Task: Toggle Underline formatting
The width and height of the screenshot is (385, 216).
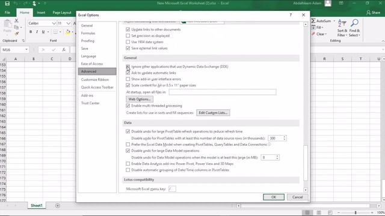Action: (43, 32)
